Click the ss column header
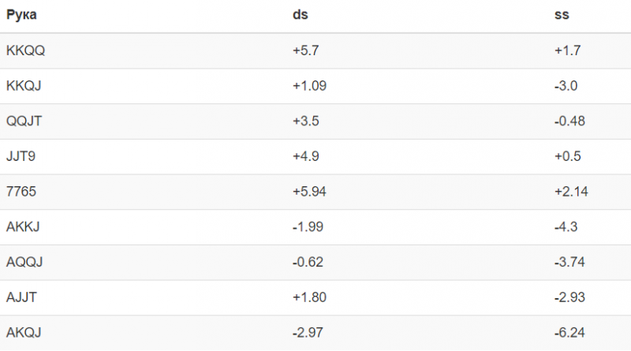631x351 pixels. coord(562,15)
